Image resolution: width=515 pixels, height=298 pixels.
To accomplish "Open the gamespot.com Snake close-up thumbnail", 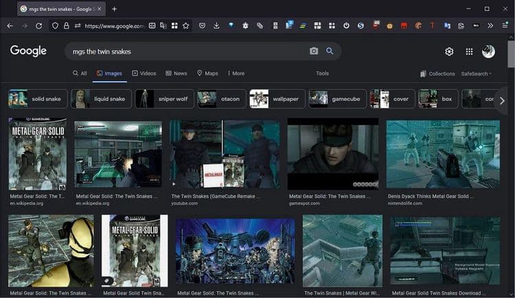I will (333, 154).
